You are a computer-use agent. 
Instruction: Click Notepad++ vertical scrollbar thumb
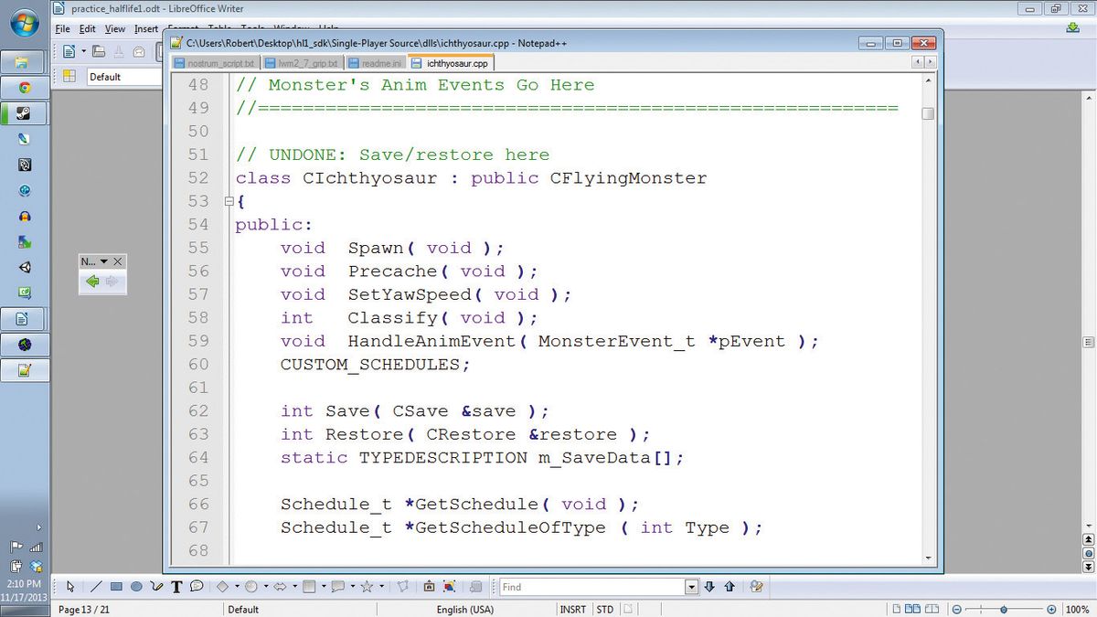(928, 114)
